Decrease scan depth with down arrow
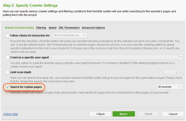Image resolution: width=186 pixels, height=121 pixels. [180, 73]
